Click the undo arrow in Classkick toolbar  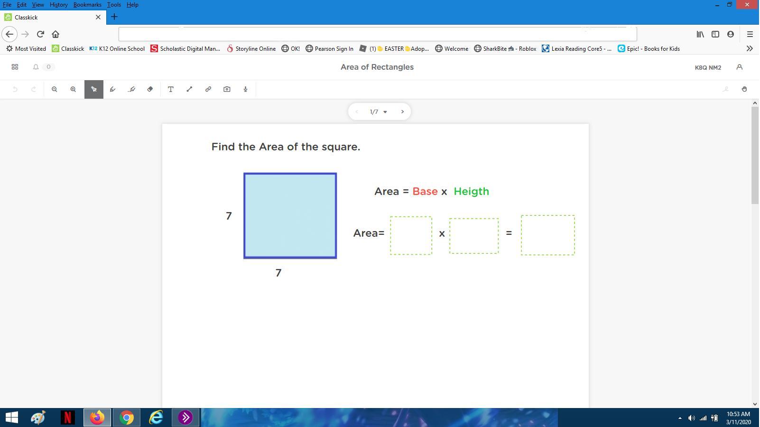pyautogui.click(x=15, y=89)
